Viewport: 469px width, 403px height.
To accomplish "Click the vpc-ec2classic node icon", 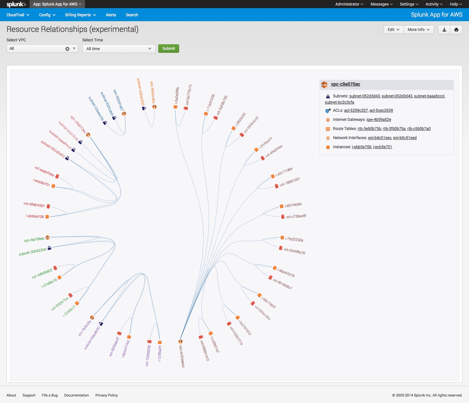I will pos(180,341).
